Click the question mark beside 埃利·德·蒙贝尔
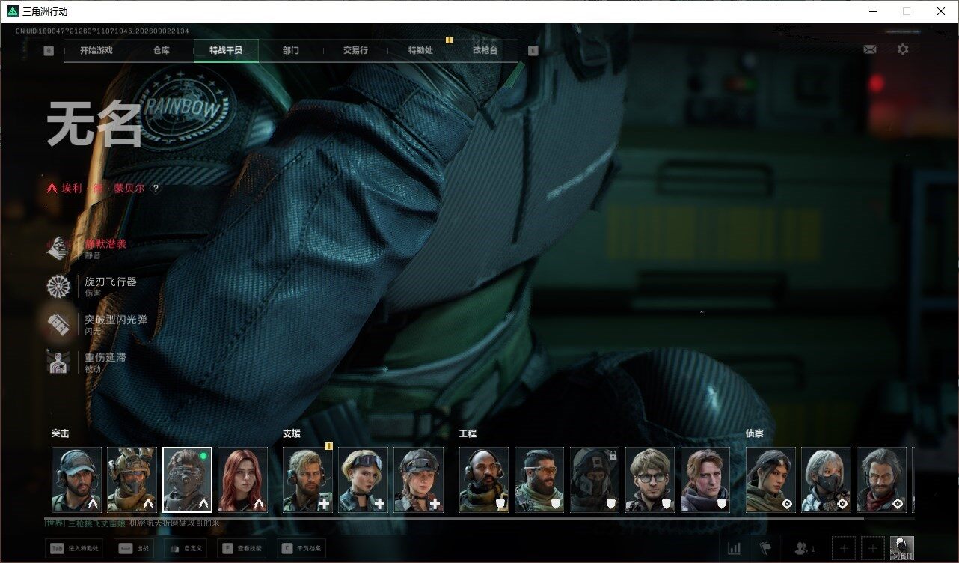 [x=156, y=189]
